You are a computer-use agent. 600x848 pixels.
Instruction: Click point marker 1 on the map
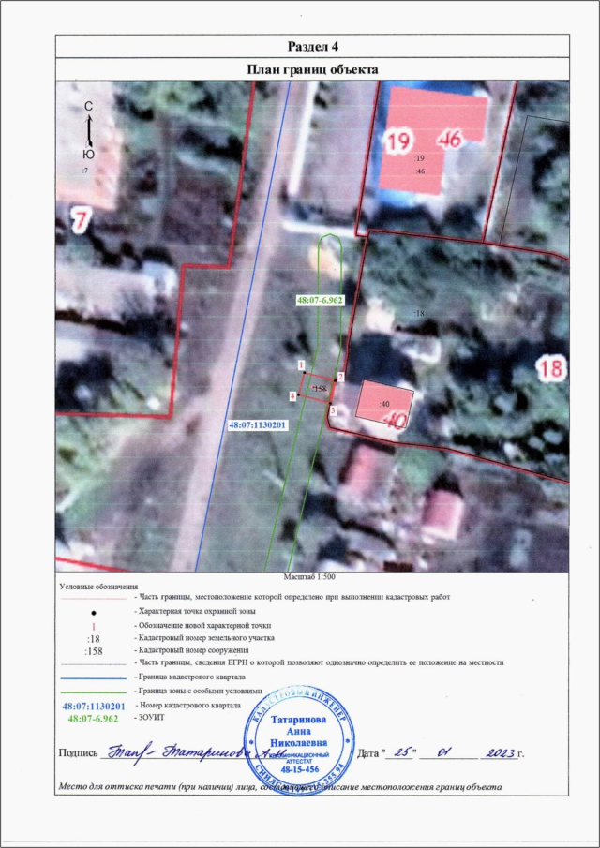(x=301, y=364)
